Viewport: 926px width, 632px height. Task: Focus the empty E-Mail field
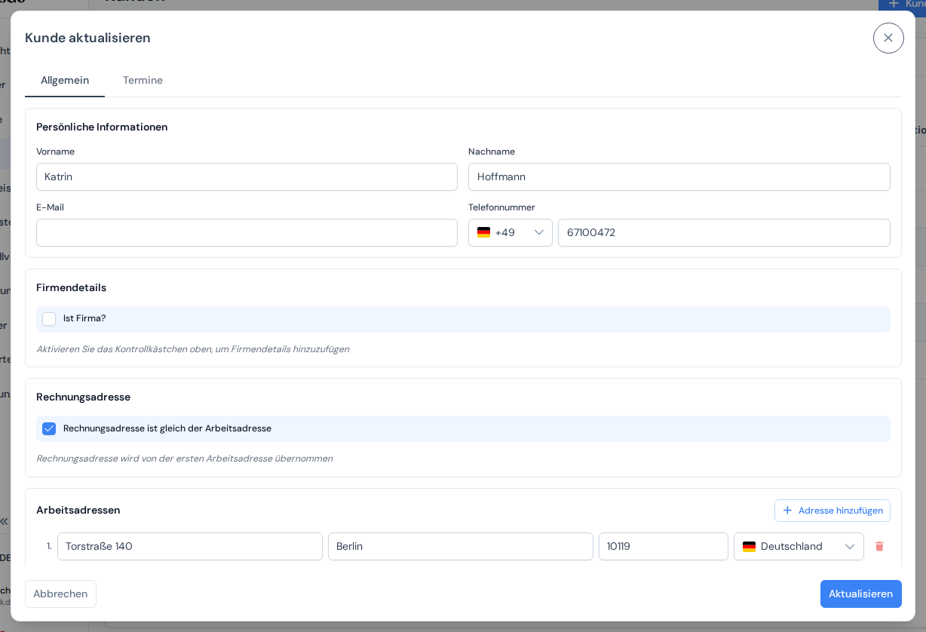(x=247, y=232)
